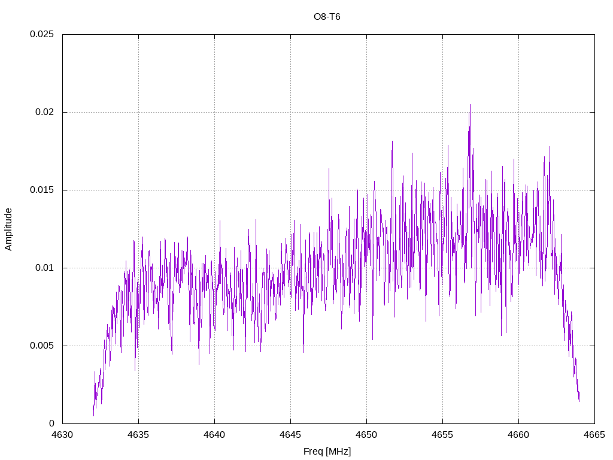Click the highest spectrum peak near 4657 MHz
Viewport: 613px width, 460px height.
470,105
